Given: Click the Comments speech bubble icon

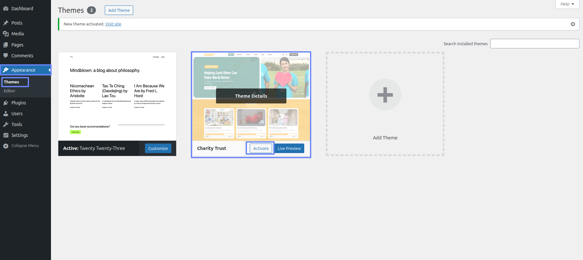Looking at the screenshot, I should [x=6, y=56].
